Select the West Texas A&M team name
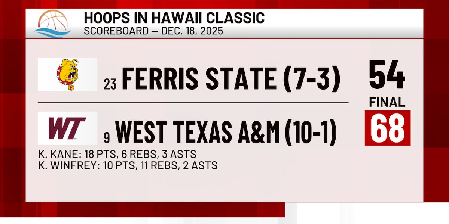 tap(197, 133)
